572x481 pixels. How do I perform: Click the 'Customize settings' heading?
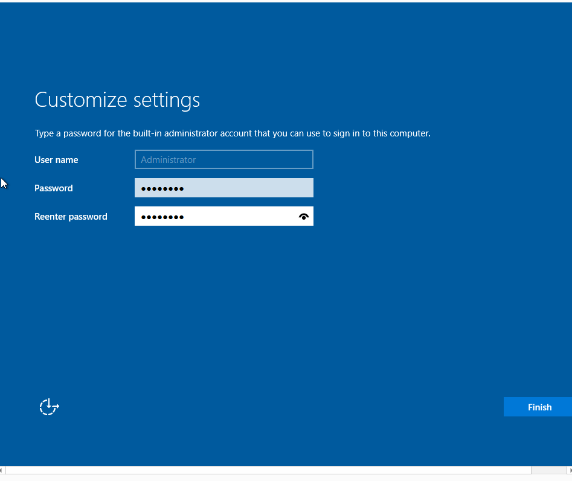(x=117, y=100)
